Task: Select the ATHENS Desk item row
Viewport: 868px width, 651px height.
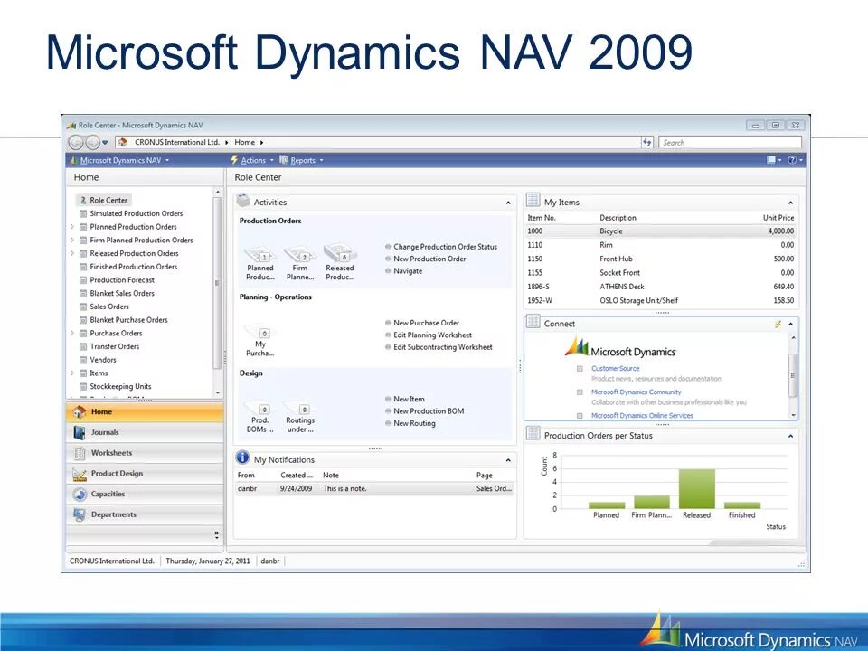Action: [660, 287]
